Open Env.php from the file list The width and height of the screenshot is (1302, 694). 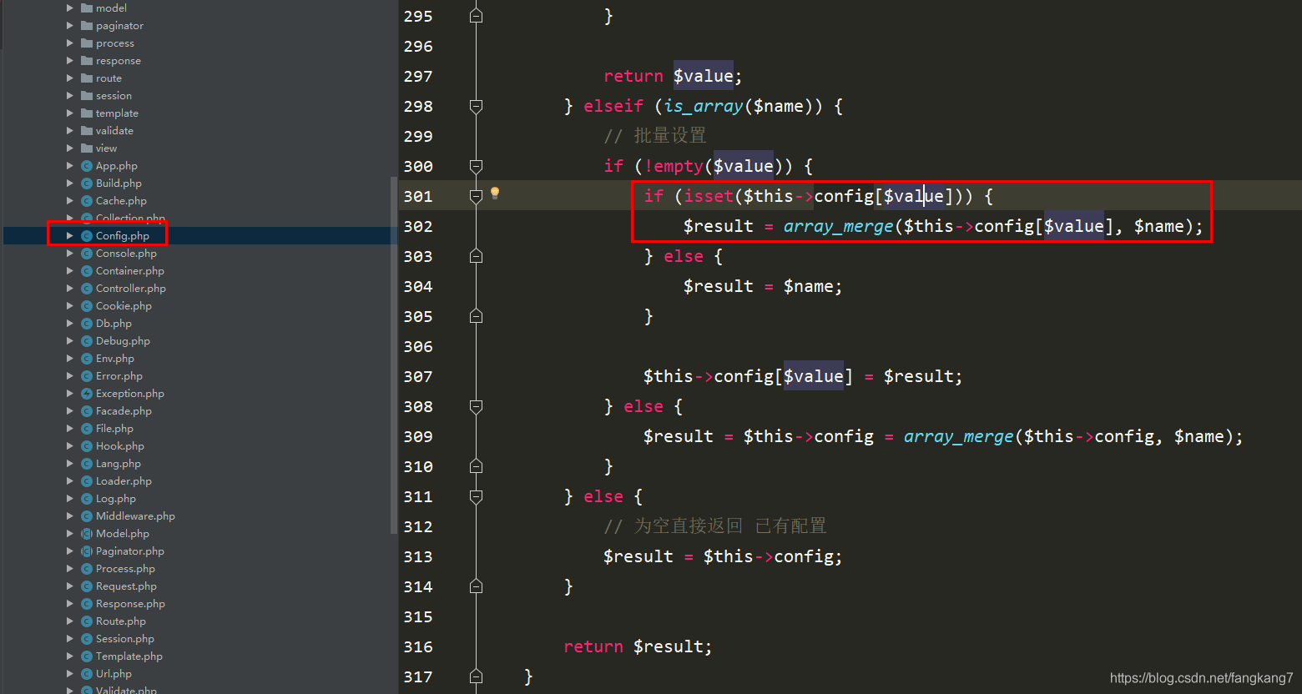(114, 359)
